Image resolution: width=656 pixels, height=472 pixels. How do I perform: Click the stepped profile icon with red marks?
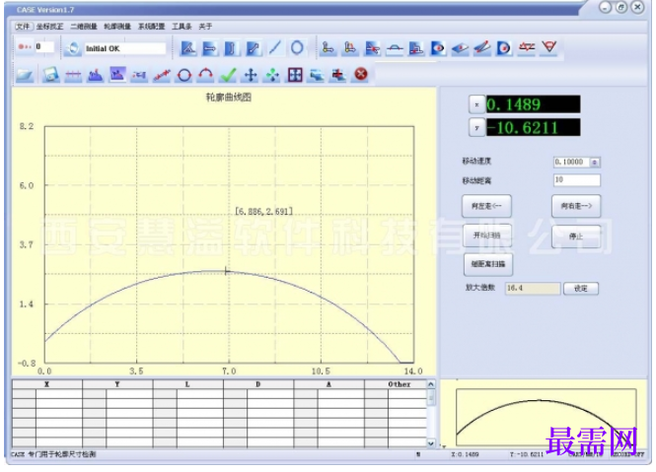point(416,48)
